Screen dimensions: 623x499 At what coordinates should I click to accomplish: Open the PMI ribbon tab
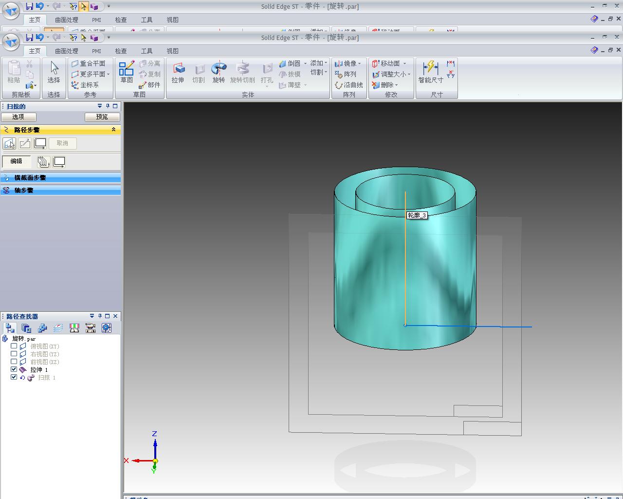pos(96,51)
